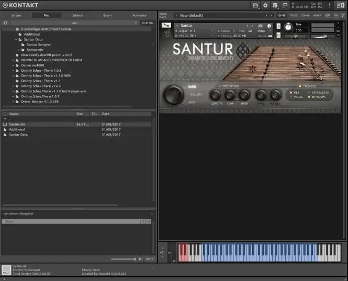Mute the Santur instrument with M button
The width and height of the screenshot is (348, 281).
tap(278, 35)
